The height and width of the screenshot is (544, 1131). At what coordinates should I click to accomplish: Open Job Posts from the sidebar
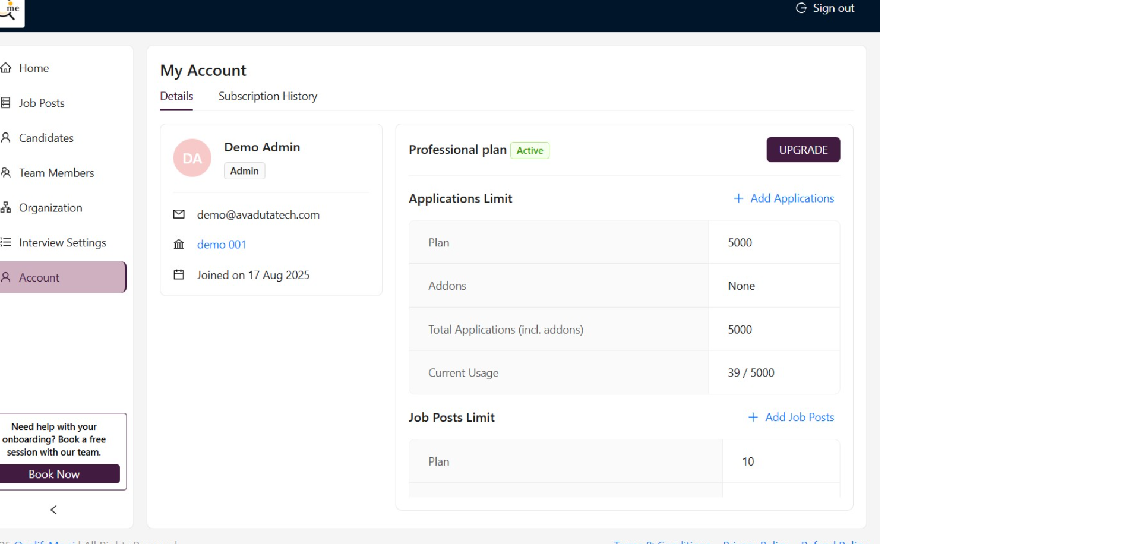tap(41, 103)
